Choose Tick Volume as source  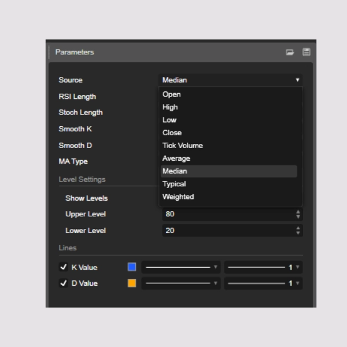tap(183, 145)
